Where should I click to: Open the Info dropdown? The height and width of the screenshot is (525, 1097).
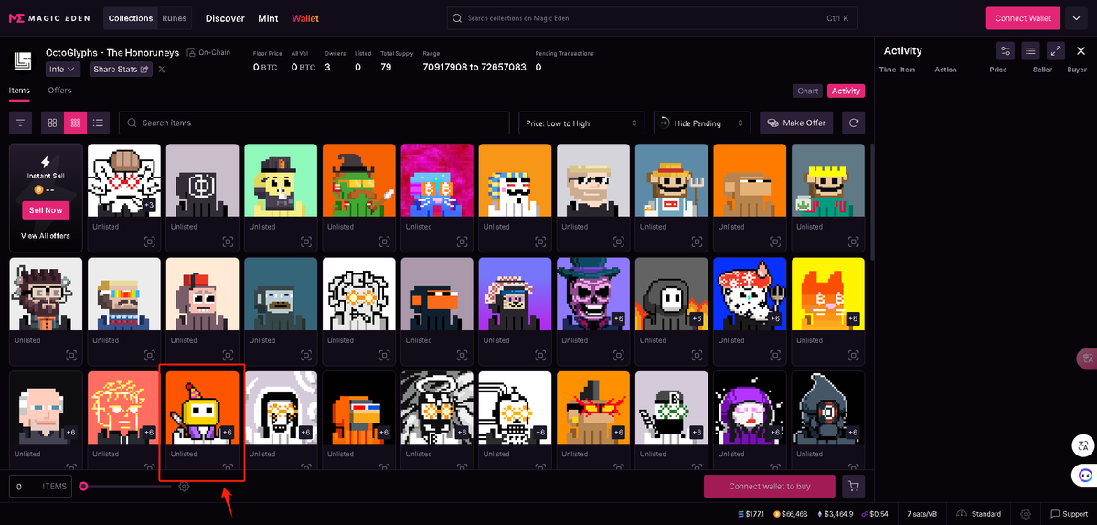click(x=63, y=69)
